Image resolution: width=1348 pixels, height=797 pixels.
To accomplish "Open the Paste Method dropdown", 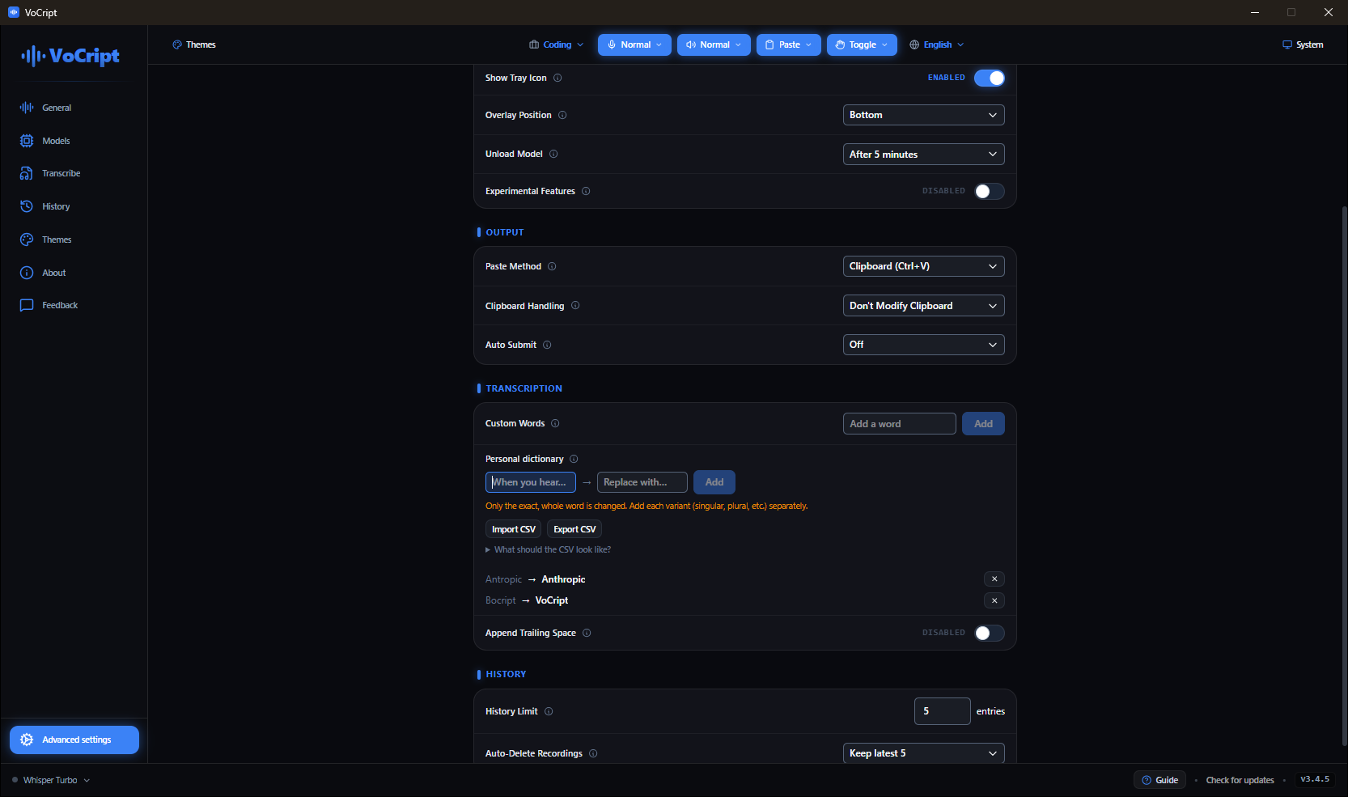I will [923, 266].
